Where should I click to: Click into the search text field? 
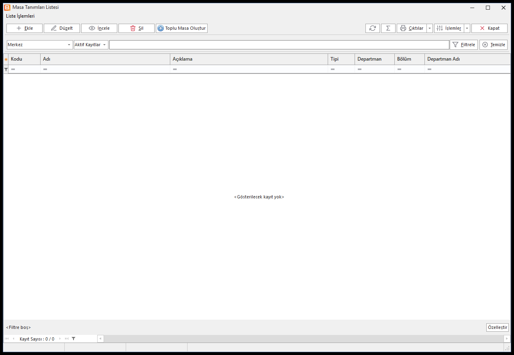tap(279, 45)
